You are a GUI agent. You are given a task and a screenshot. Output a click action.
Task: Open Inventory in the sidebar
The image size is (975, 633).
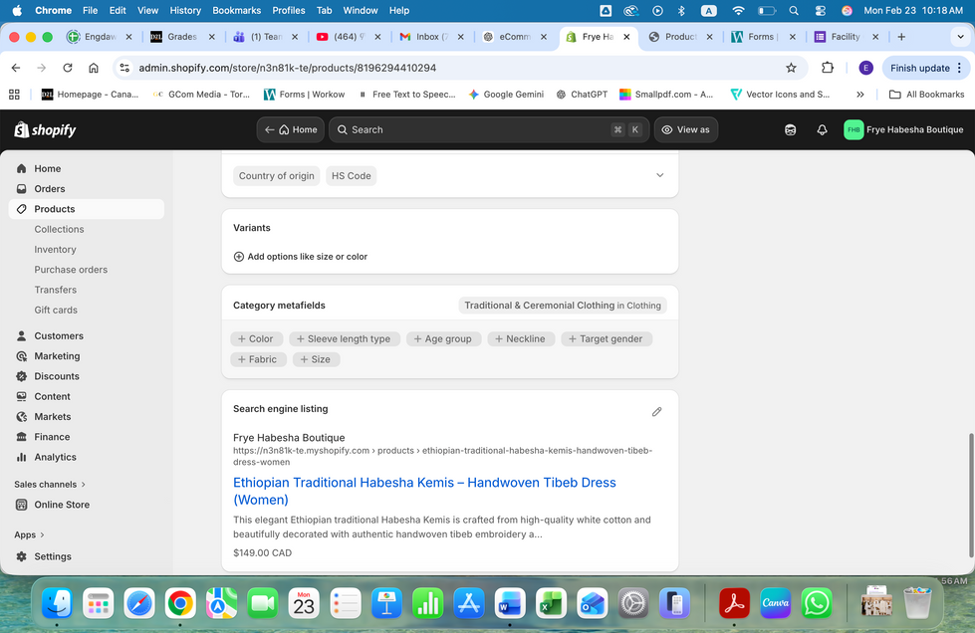56,249
